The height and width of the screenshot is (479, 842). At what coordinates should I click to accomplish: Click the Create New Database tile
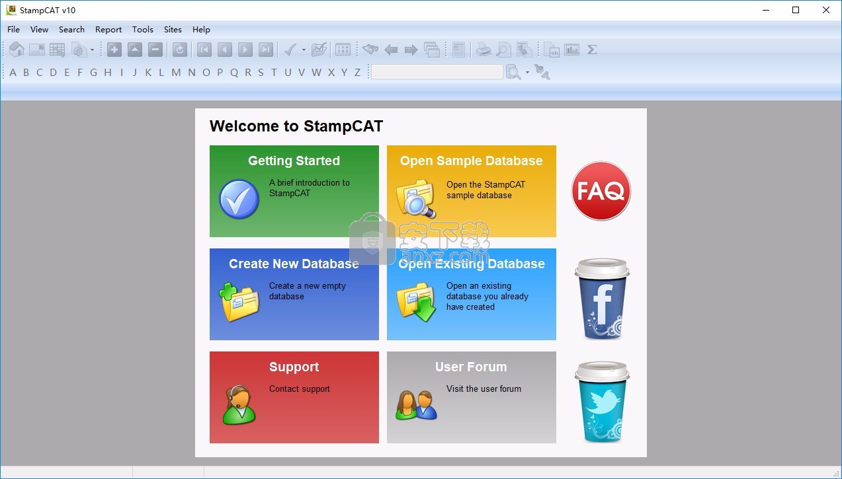(294, 294)
